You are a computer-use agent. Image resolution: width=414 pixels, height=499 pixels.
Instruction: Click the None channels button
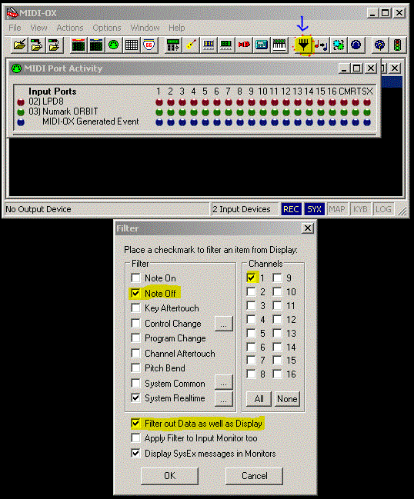coord(287,399)
